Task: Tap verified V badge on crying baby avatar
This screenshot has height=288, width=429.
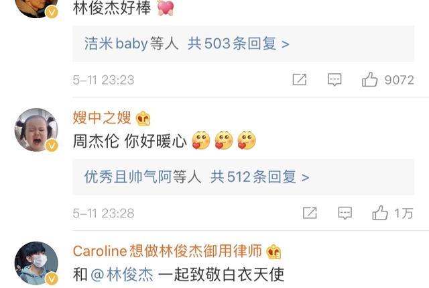Action: (52, 145)
